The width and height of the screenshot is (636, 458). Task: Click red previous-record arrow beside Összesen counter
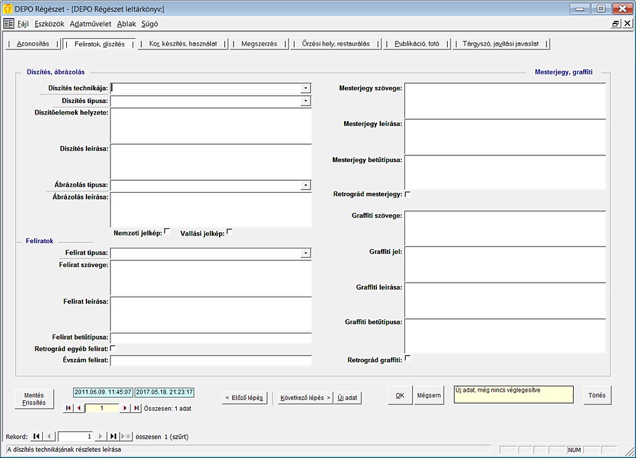79,408
